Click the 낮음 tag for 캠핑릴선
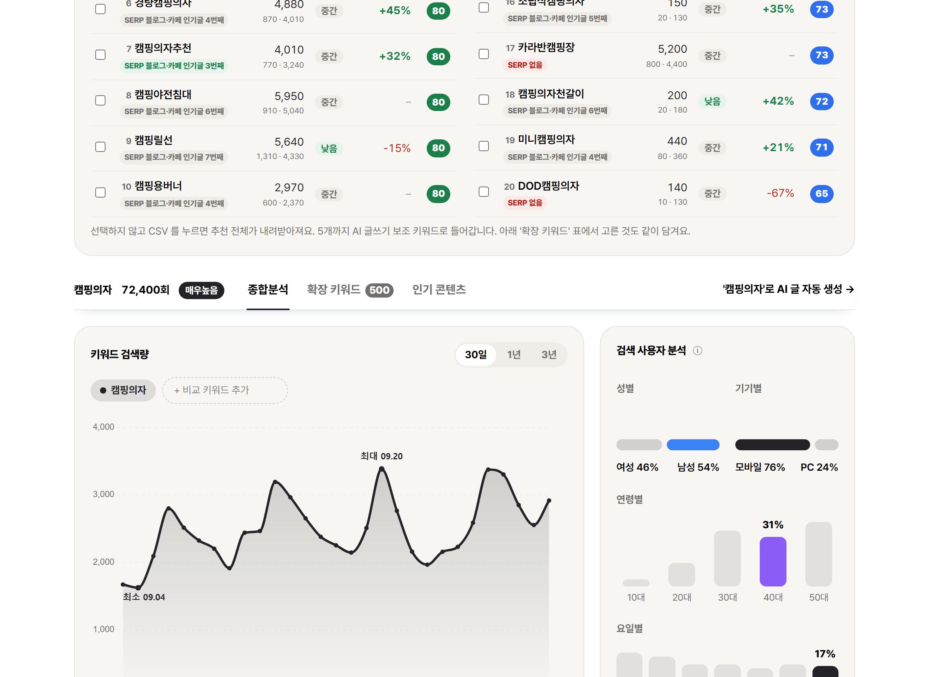The image size is (929, 677). tap(329, 148)
